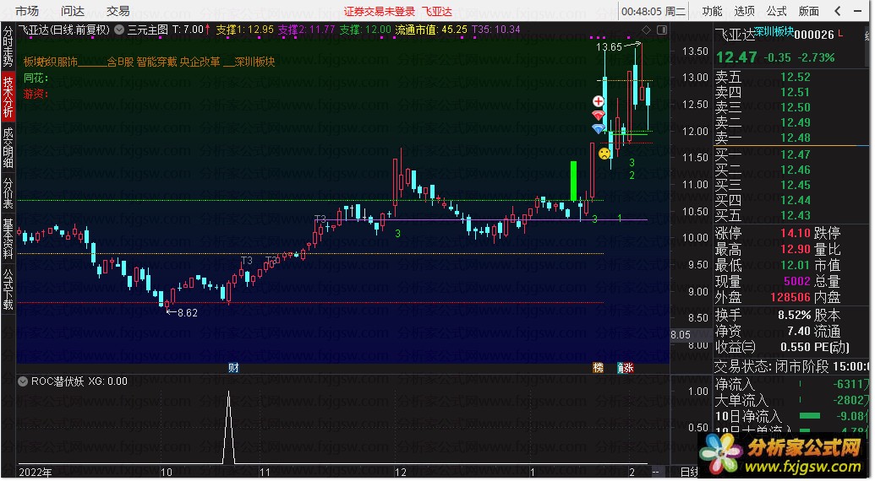The image size is (875, 481).
Task: Click the current price 12.47
Action: [x=736, y=57]
